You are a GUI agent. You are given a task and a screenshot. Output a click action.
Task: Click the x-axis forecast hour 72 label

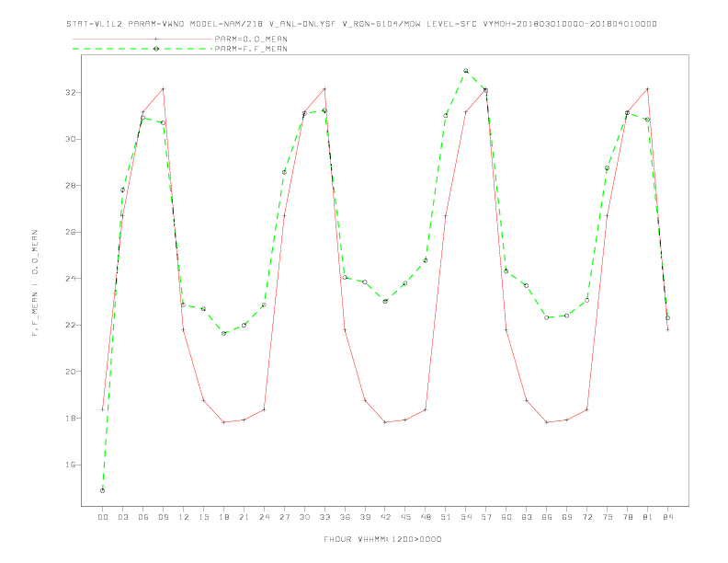coord(587,517)
